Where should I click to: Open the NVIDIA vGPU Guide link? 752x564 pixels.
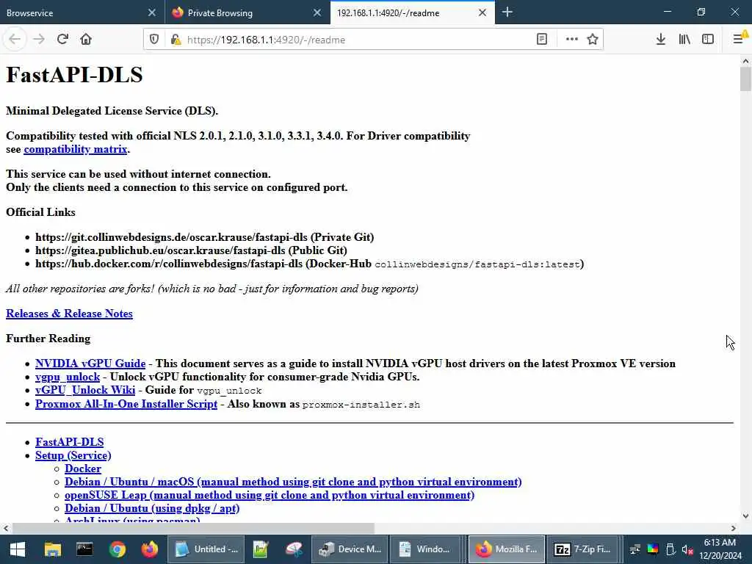(90, 364)
